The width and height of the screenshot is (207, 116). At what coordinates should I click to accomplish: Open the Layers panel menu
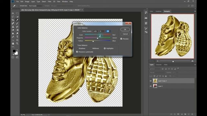[195, 65]
